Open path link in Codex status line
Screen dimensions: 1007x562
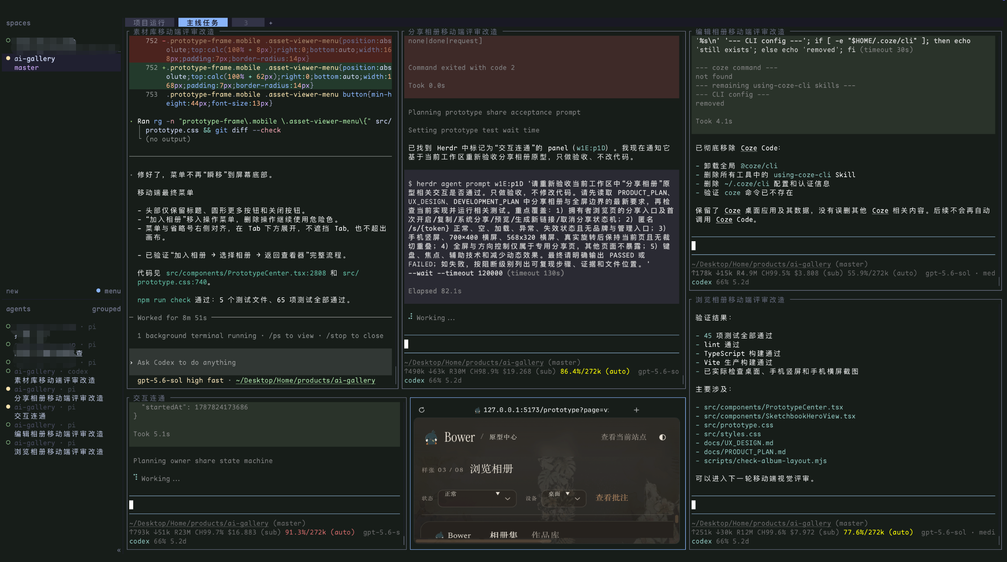tap(305, 380)
